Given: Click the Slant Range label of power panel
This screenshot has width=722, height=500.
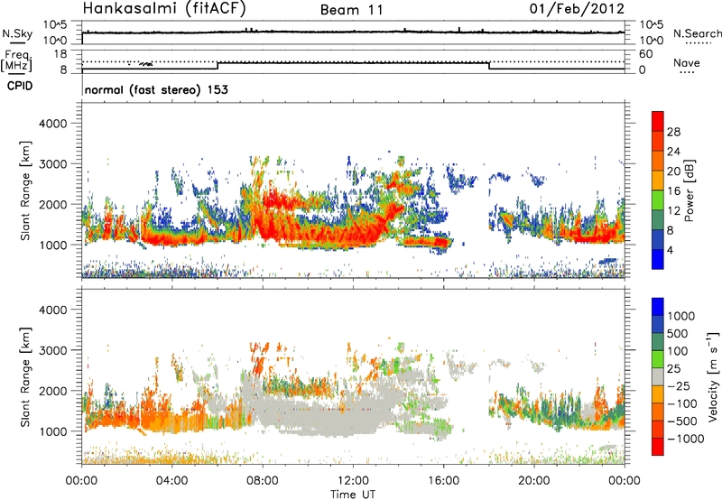Looking at the screenshot, I should [25, 190].
